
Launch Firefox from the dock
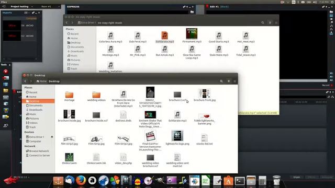click(x=81, y=181)
